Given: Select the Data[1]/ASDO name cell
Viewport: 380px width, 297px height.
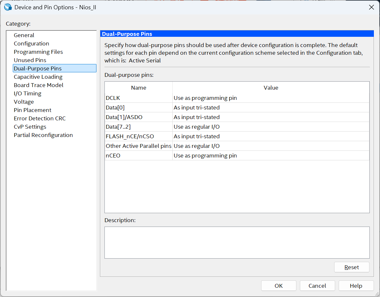Looking at the screenshot, I should point(139,117).
